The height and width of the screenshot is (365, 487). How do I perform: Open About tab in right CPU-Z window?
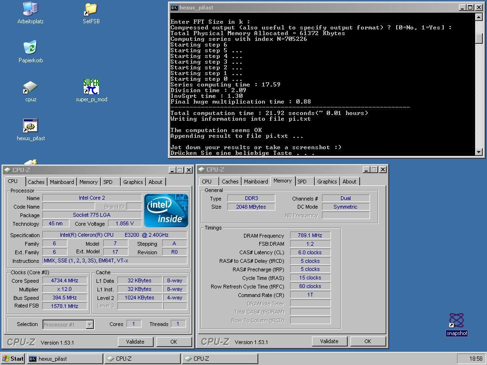[x=350, y=182]
